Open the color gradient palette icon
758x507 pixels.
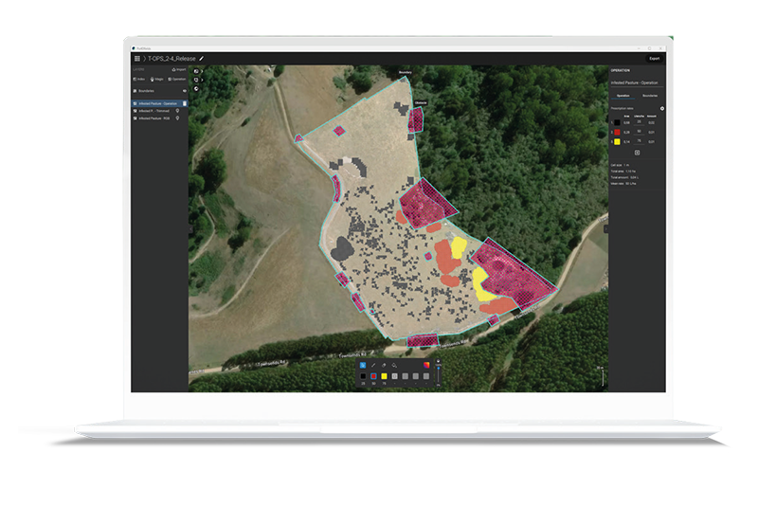tap(426, 365)
